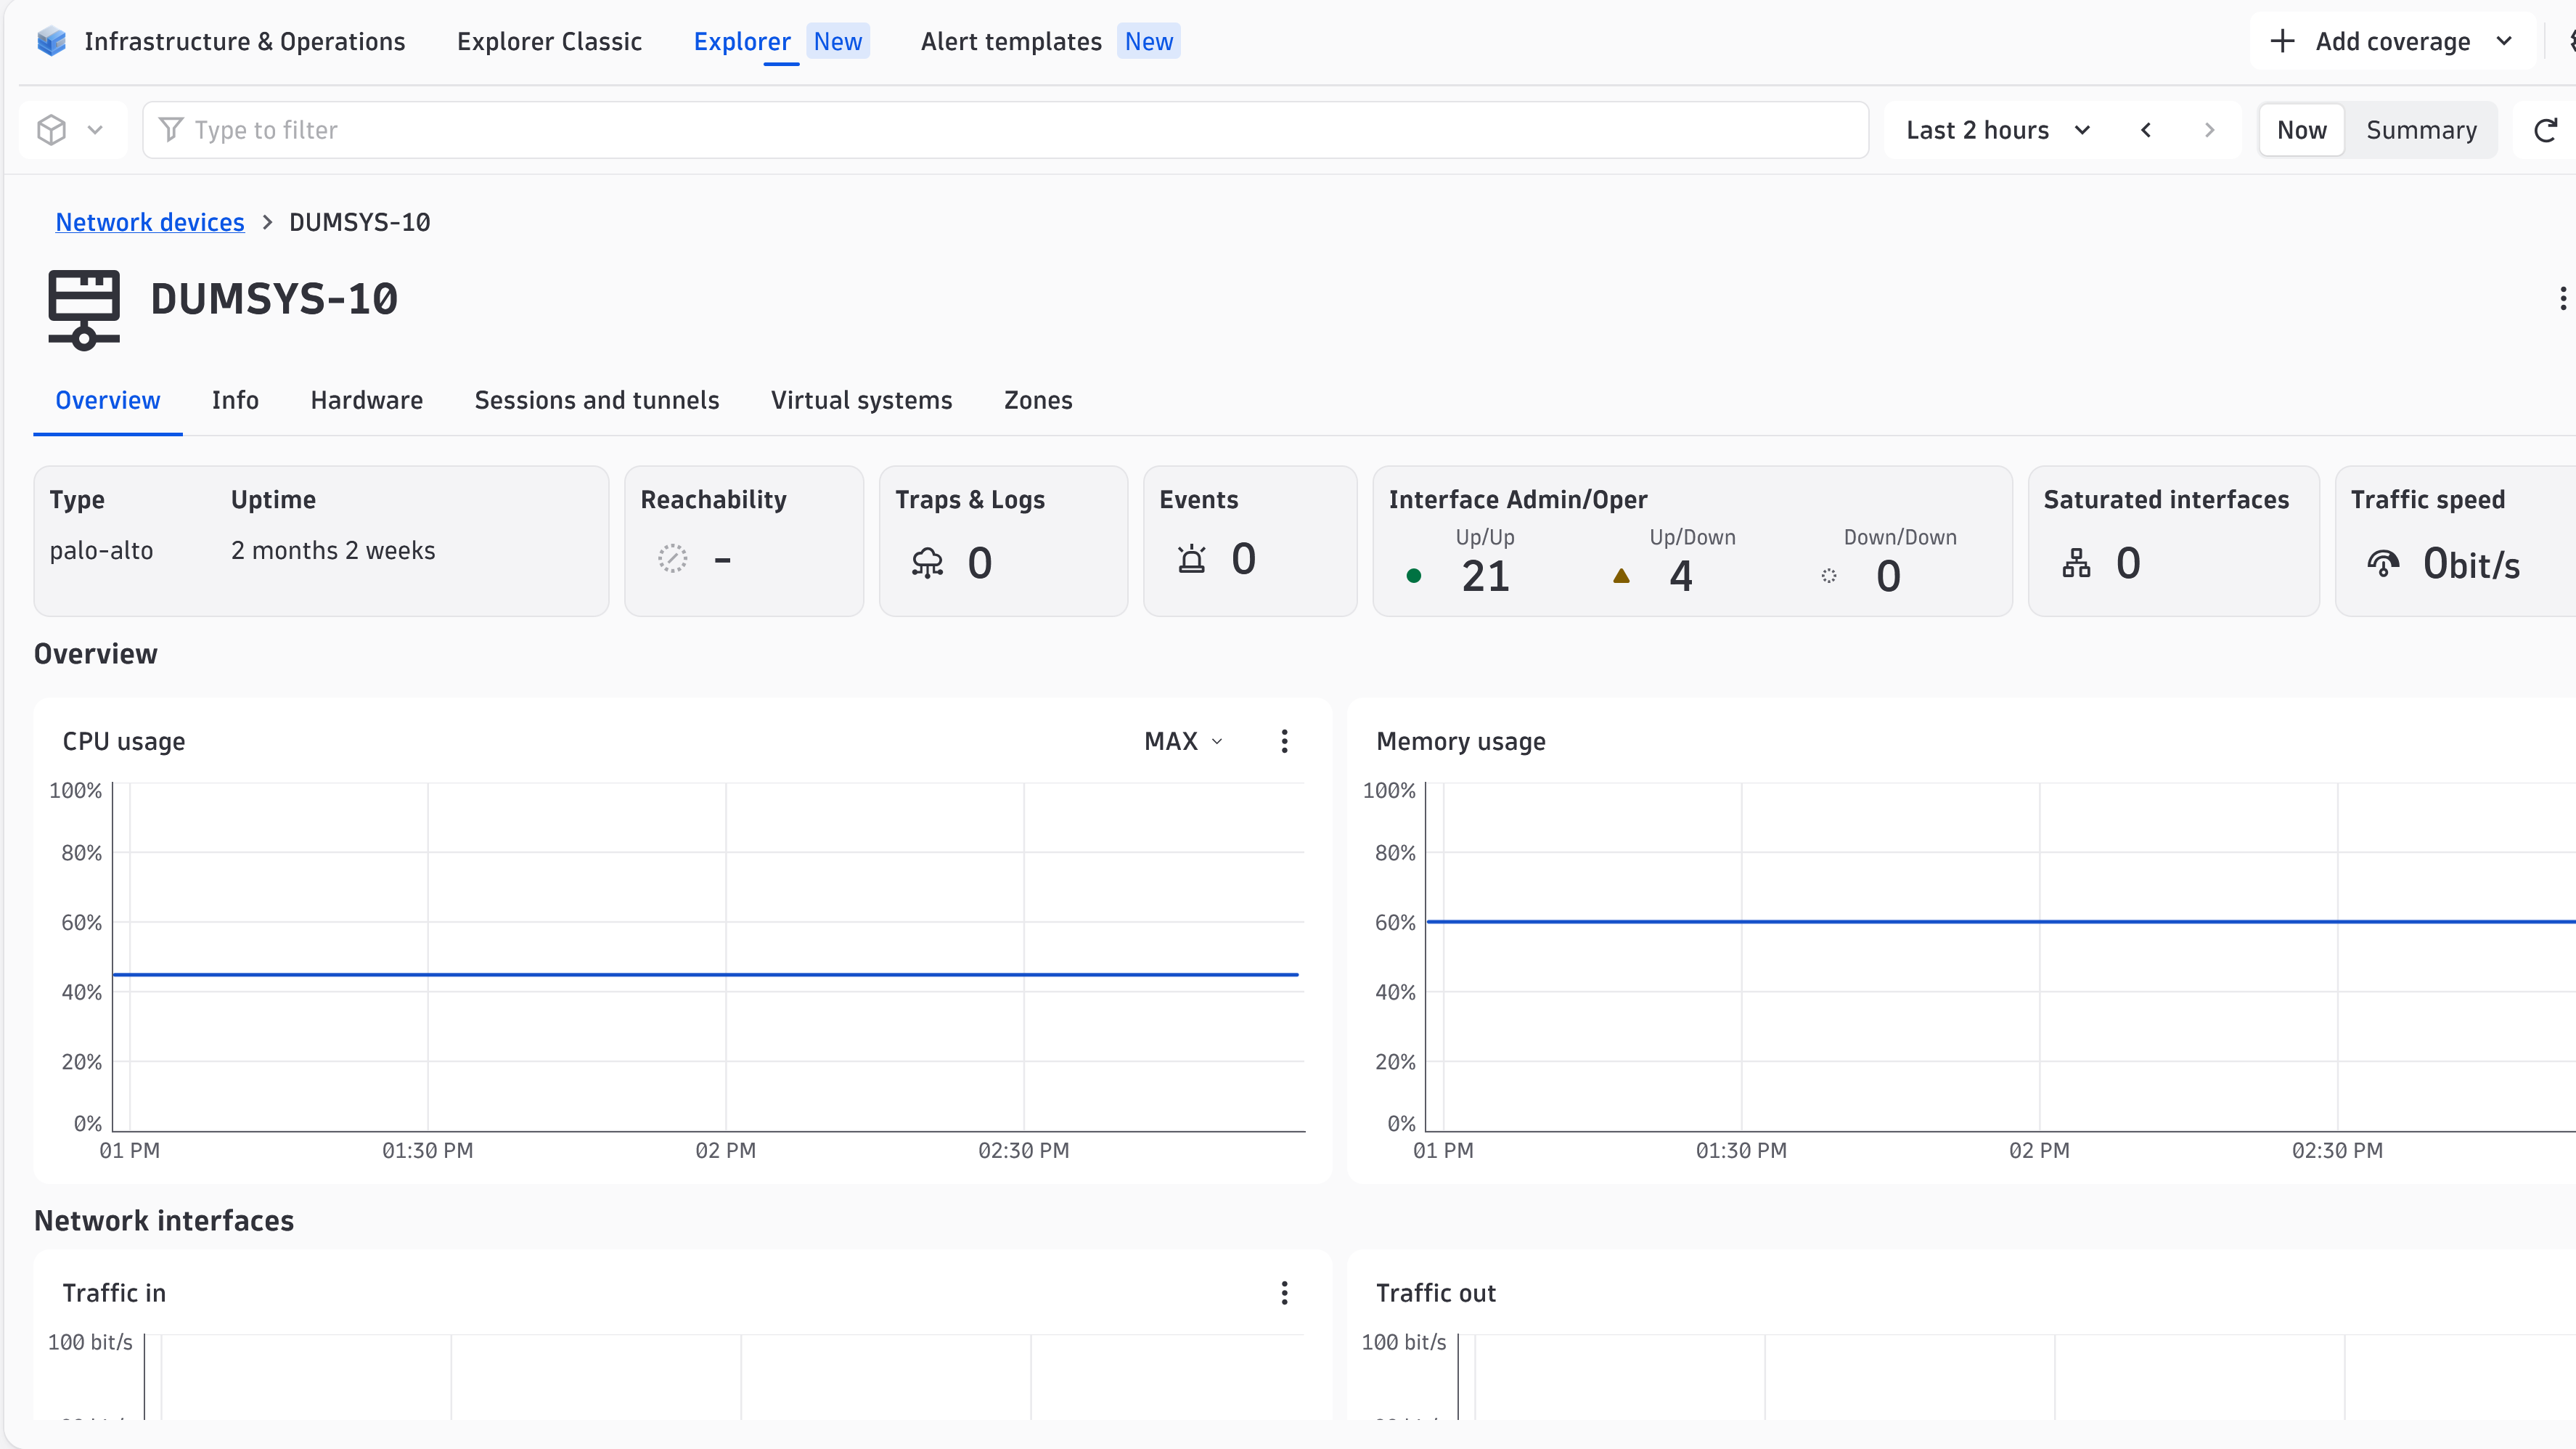Click the Network interfaces section heading
The image size is (2576, 1449).
(x=164, y=1220)
